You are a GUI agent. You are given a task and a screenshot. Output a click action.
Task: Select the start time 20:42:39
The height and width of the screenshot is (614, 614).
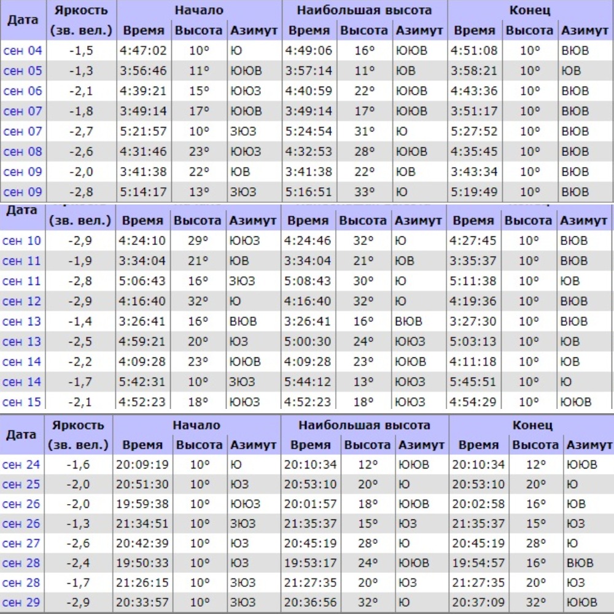(x=142, y=543)
